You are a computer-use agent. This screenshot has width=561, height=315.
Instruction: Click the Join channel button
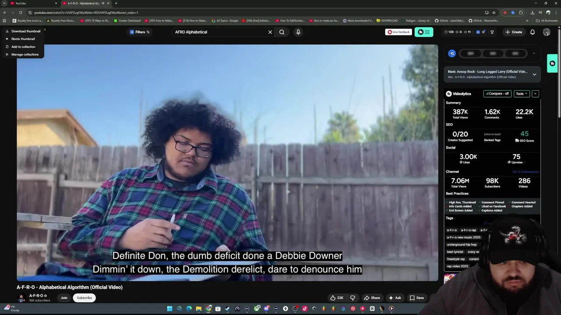click(x=64, y=298)
